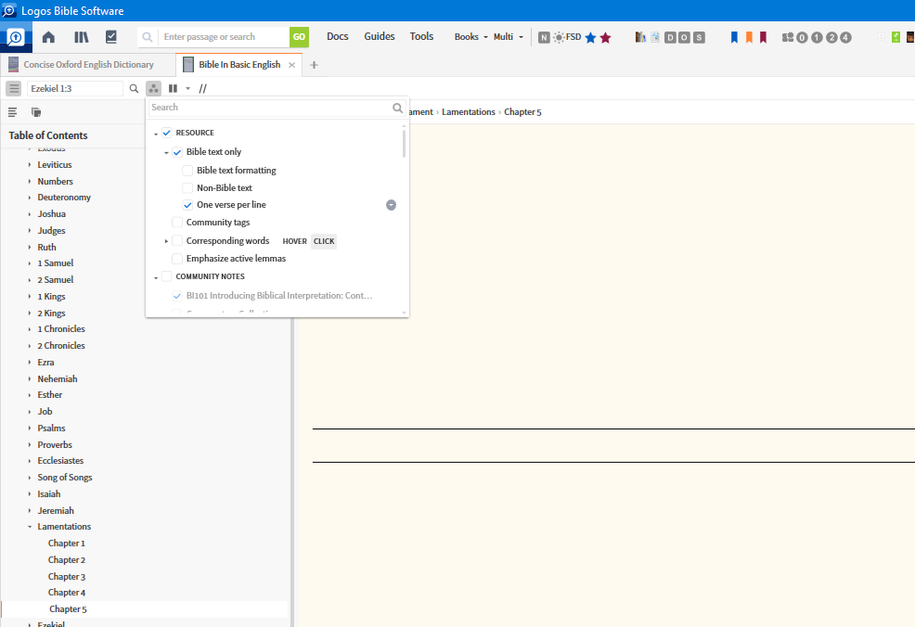Enable Community tags checkbox
The width and height of the screenshot is (915, 627).
pyautogui.click(x=177, y=223)
